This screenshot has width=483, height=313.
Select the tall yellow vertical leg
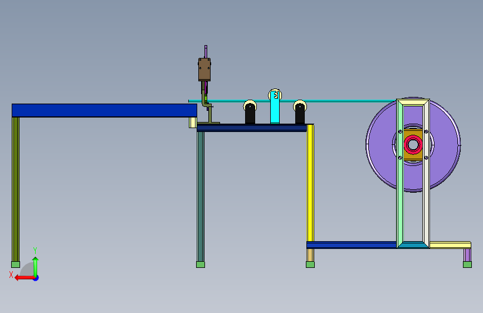point(310,183)
